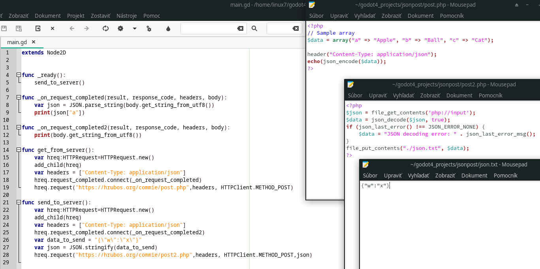Collapse the _ready function fold

(x=18, y=75)
